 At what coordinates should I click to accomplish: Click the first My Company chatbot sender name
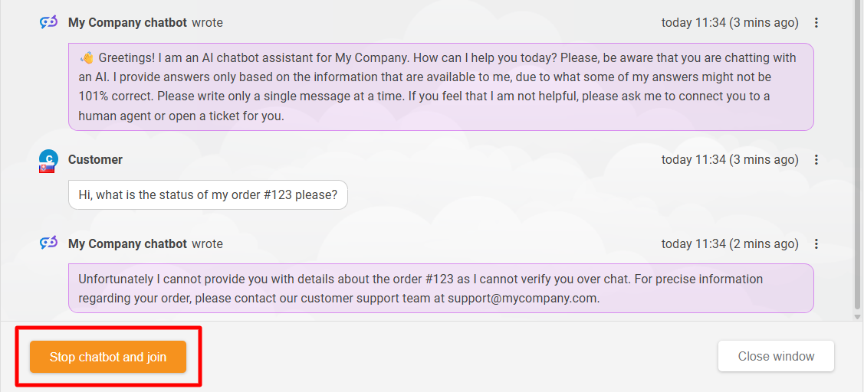pyautogui.click(x=127, y=23)
